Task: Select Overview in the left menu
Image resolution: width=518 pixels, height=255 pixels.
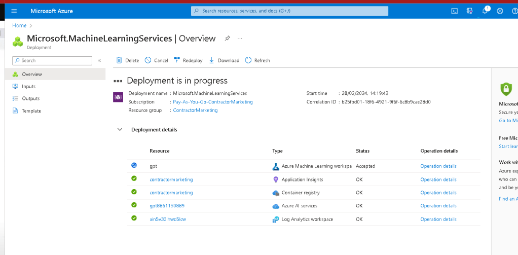Action: (55, 75)
